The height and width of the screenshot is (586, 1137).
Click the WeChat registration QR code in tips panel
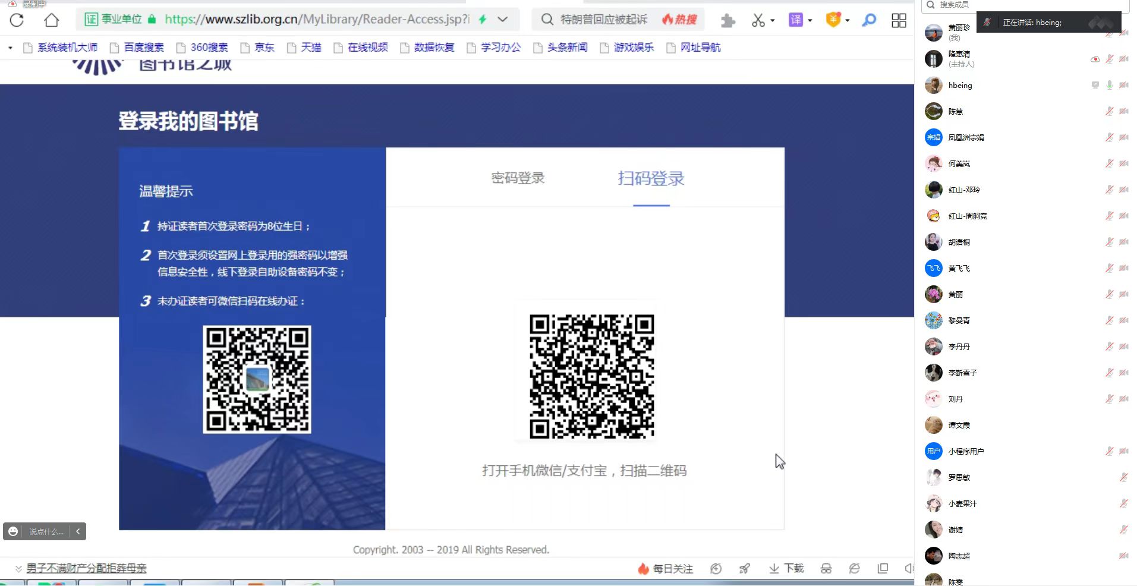(257, 379)
